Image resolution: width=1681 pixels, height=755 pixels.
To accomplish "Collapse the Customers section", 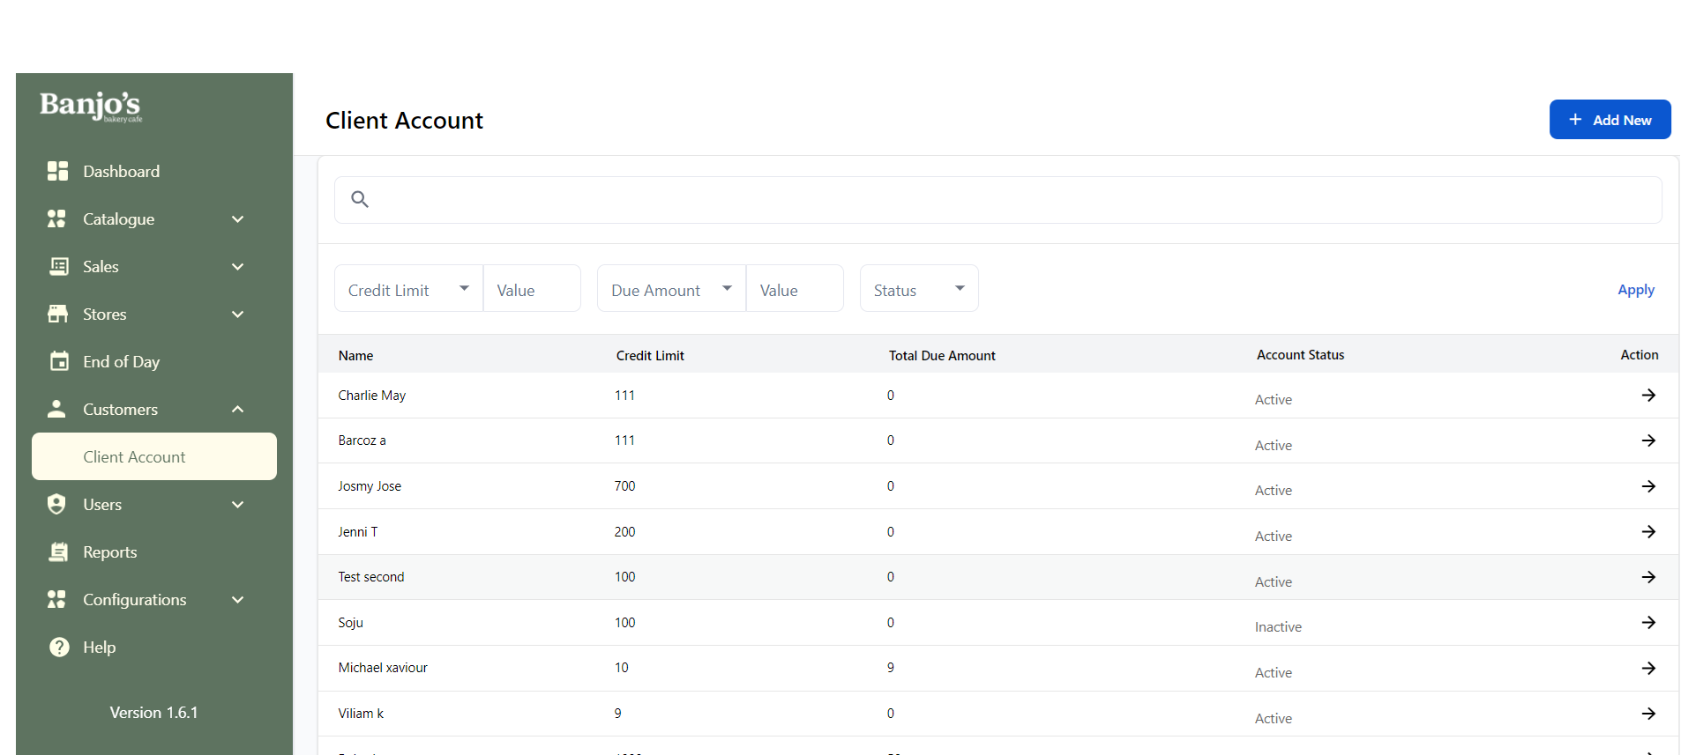I will [x=237, y=410].
